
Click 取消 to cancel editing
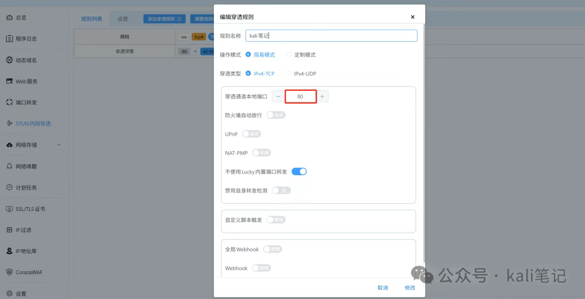coord(383,288)
